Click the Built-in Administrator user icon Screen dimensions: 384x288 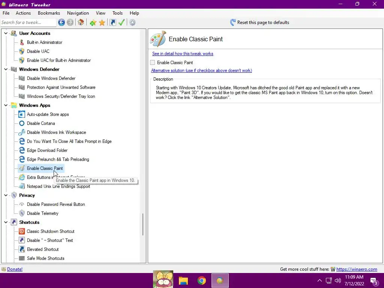tap(22, 42)
